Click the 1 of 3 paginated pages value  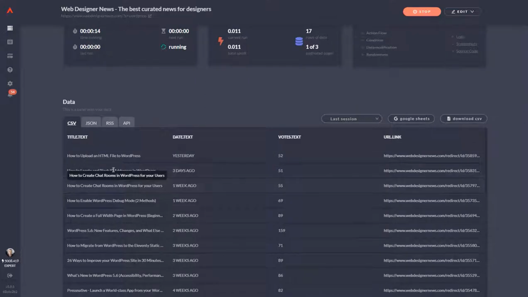312,47
